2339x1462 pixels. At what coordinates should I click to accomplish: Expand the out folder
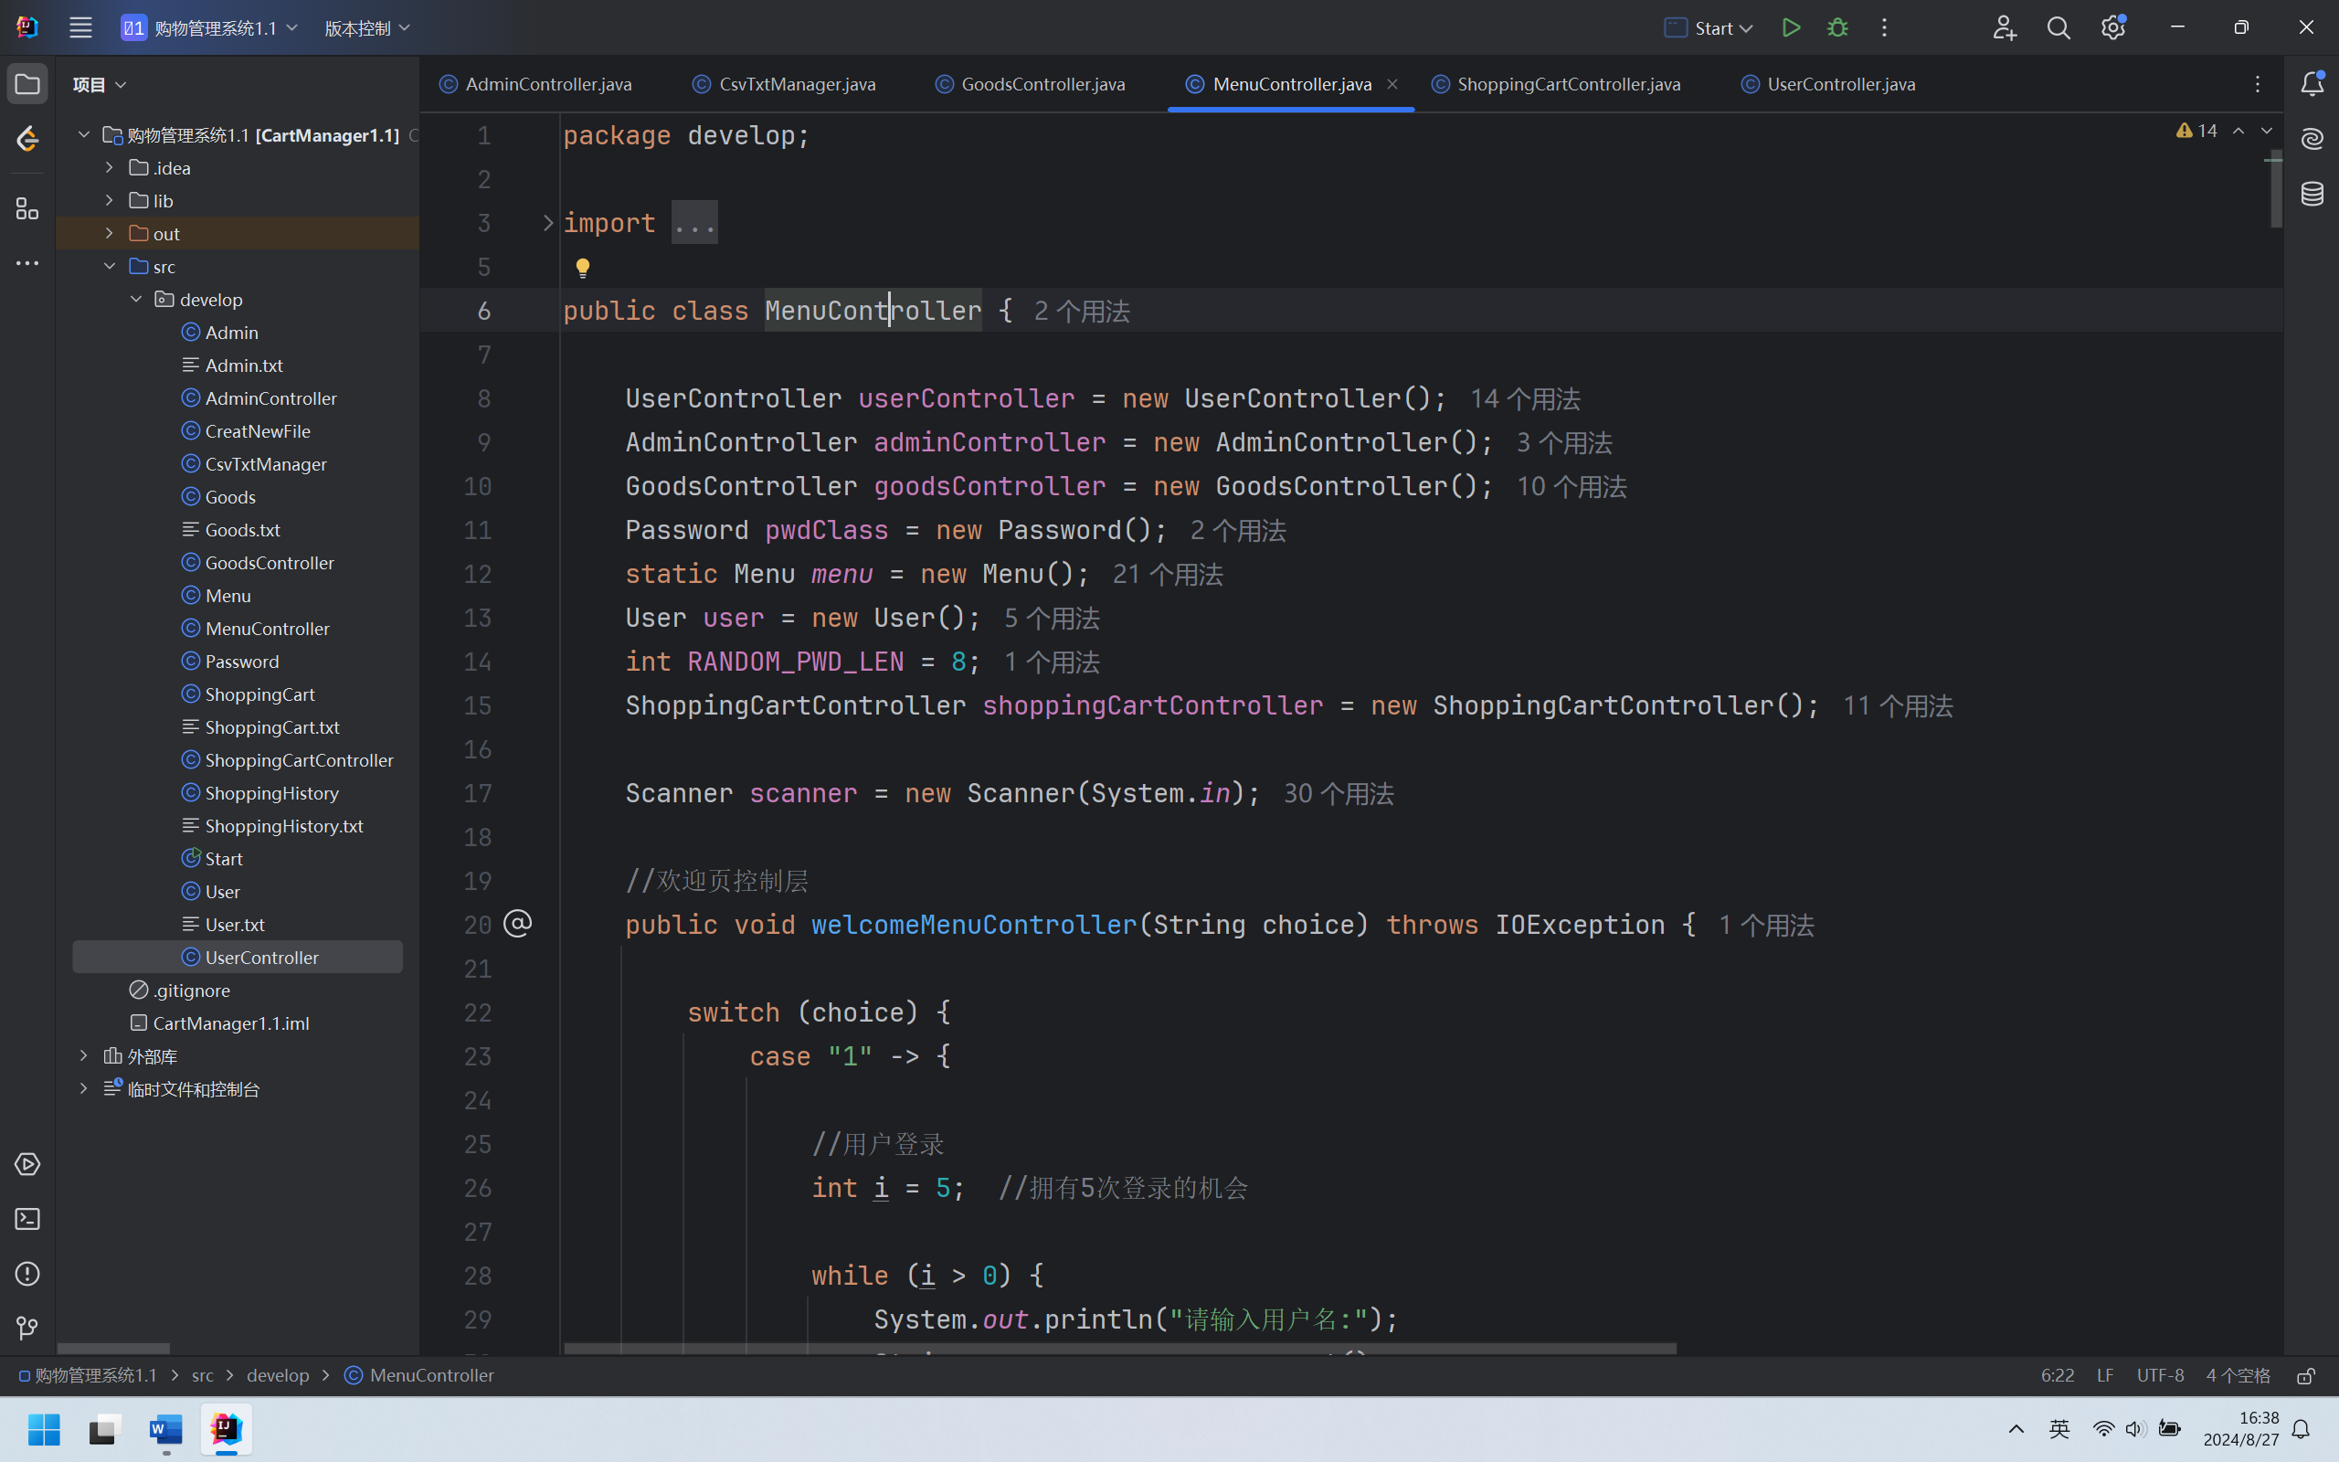pyautogui.click(x=110, y=233)
